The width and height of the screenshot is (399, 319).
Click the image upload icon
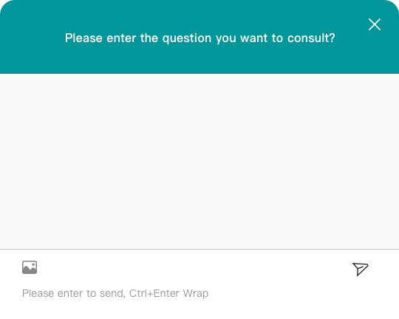[x=30, y=267]
